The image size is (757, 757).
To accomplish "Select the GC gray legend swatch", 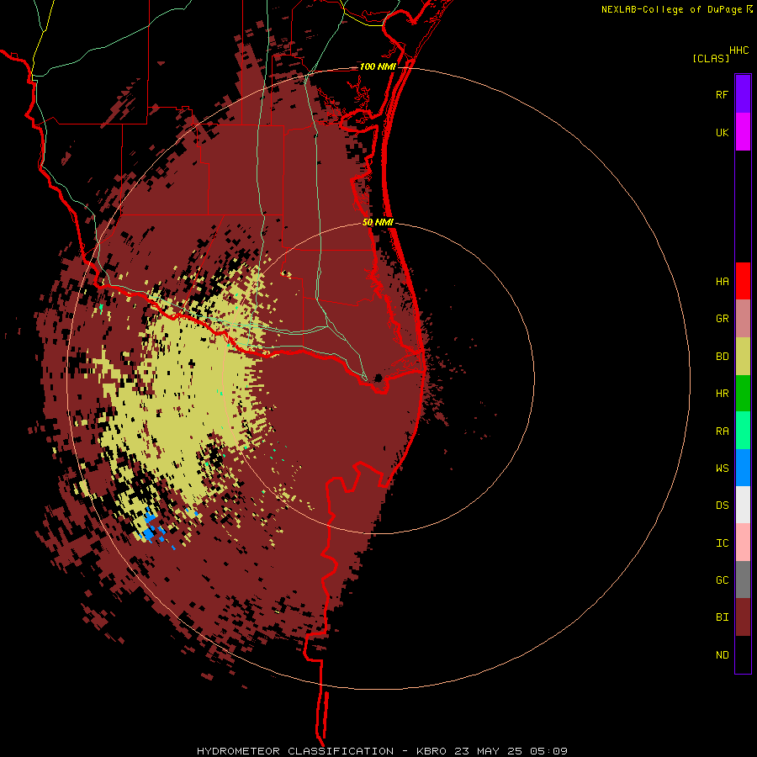I will pos(743,580).
